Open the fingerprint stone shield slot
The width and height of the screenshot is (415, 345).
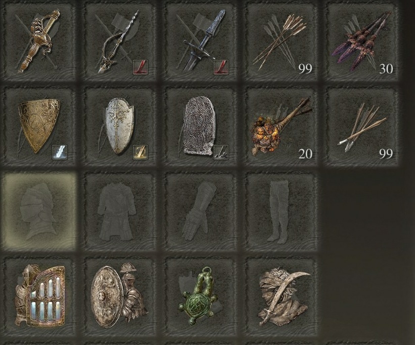pyautogui.click(x=200, y=126)
